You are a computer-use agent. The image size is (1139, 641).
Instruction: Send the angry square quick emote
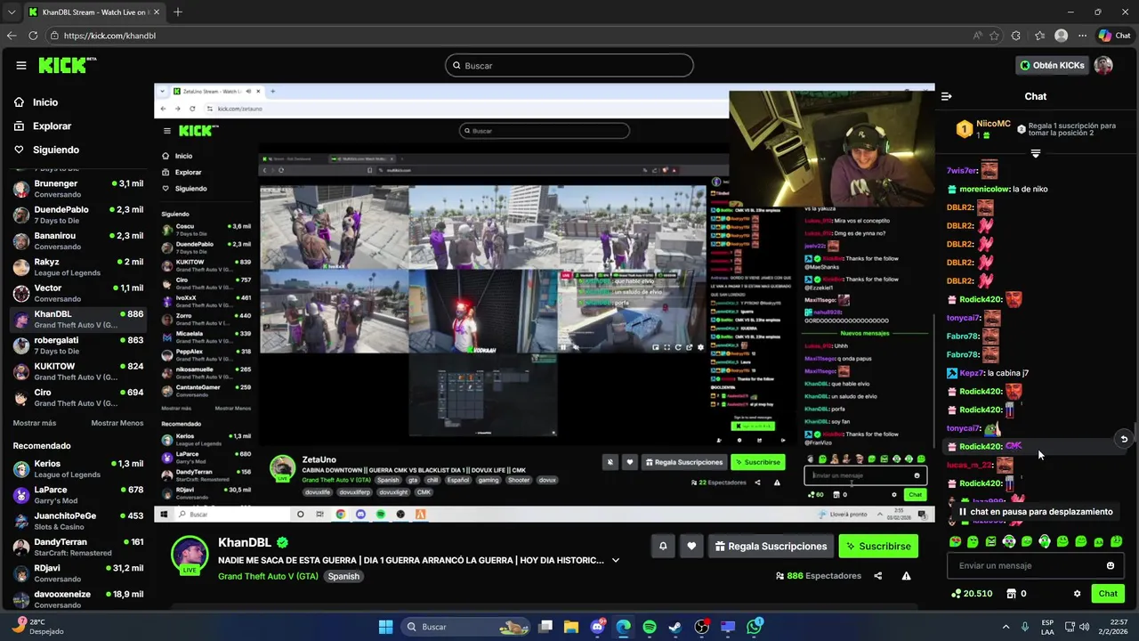[990, 541]
